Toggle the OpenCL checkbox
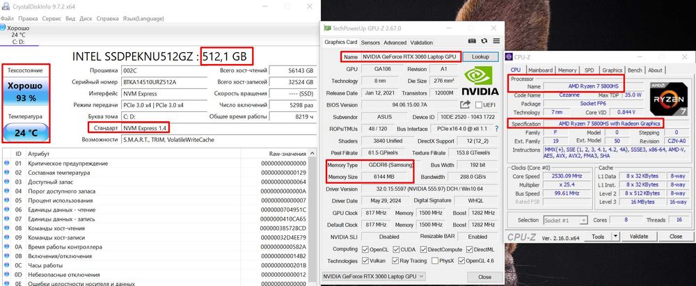The height and width of the screenshot is (286, 696). [365, 250]
